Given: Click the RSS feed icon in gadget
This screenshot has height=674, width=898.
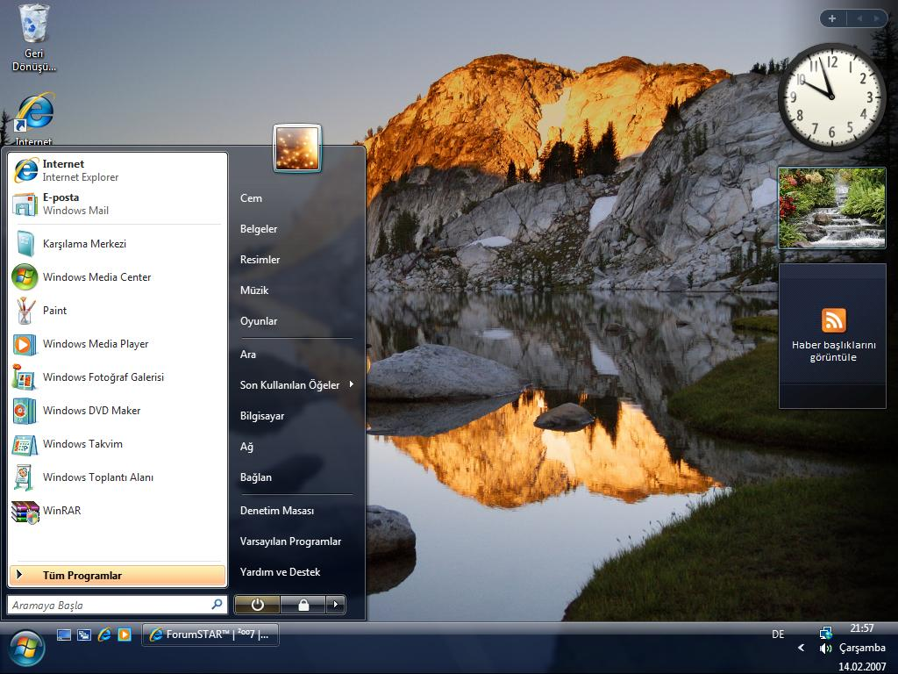Looking at the screenshot, I should (833, 319).
